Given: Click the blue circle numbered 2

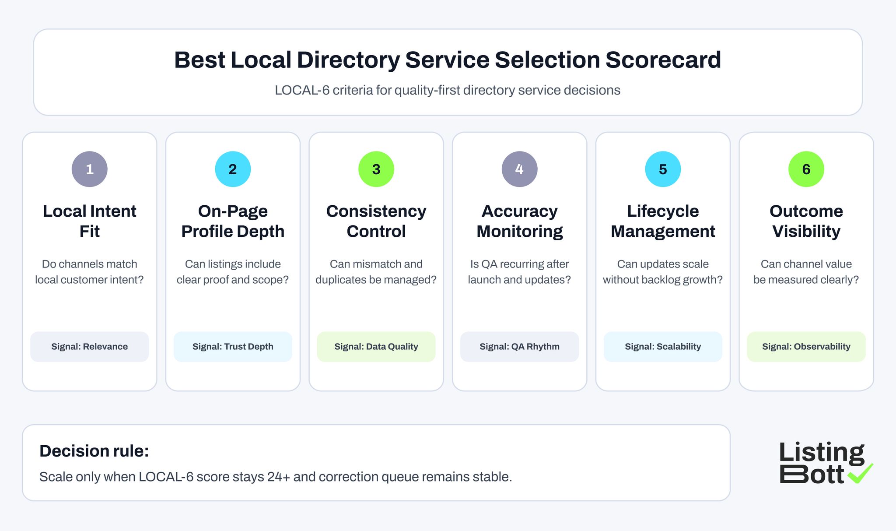Looking at the screenshot, I should pos(233,169).
